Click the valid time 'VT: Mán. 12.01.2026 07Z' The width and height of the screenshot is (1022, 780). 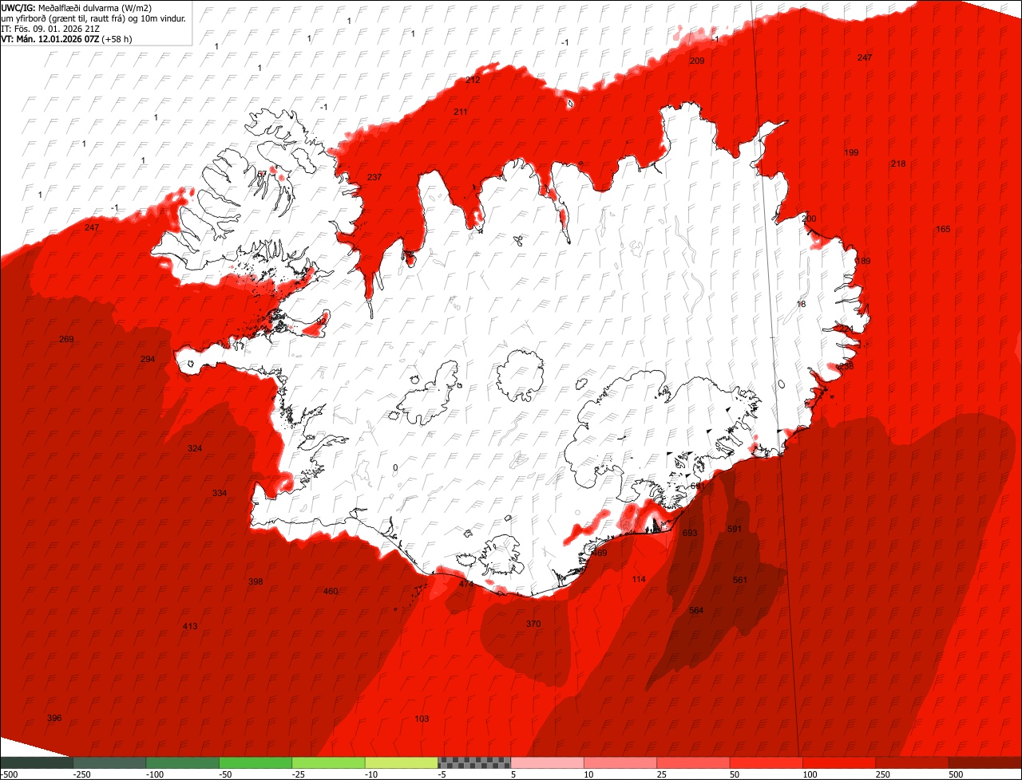(50, 38)
